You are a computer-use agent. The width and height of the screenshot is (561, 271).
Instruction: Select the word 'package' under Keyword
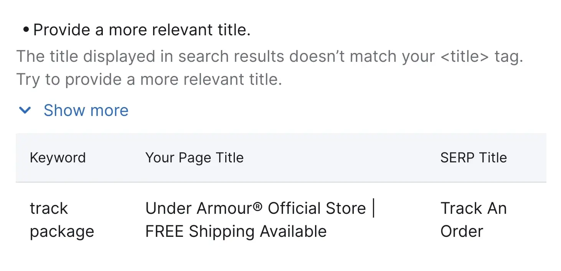point(62,231)
